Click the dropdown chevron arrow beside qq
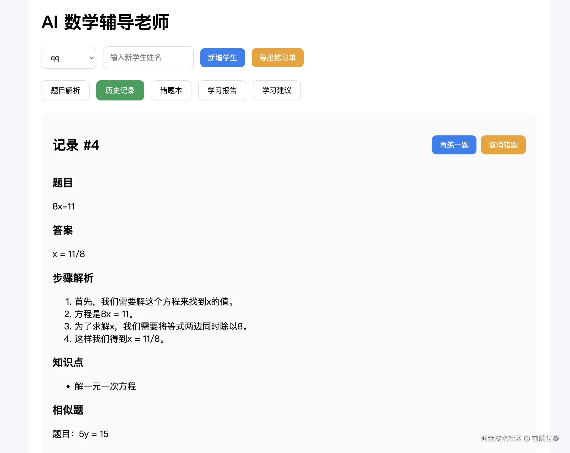The width and height of the screenshot is (570, 453). coord(91,58)
